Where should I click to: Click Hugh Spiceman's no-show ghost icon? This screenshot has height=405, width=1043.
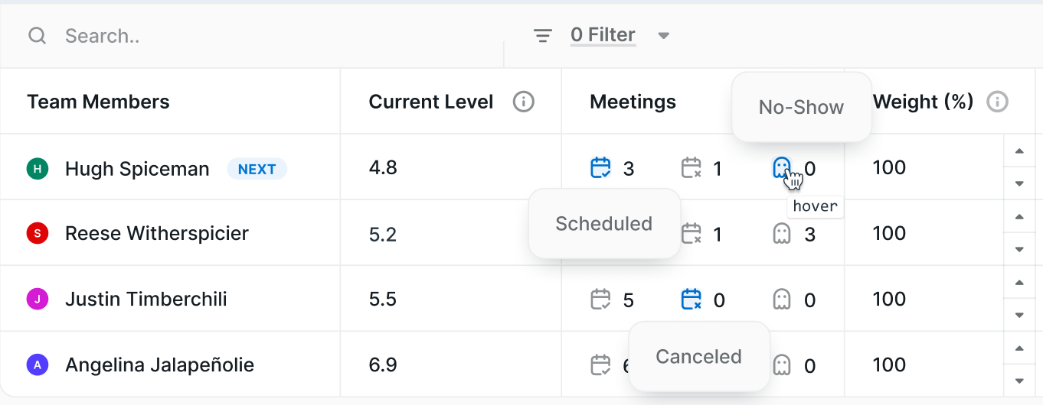point(781,167)
